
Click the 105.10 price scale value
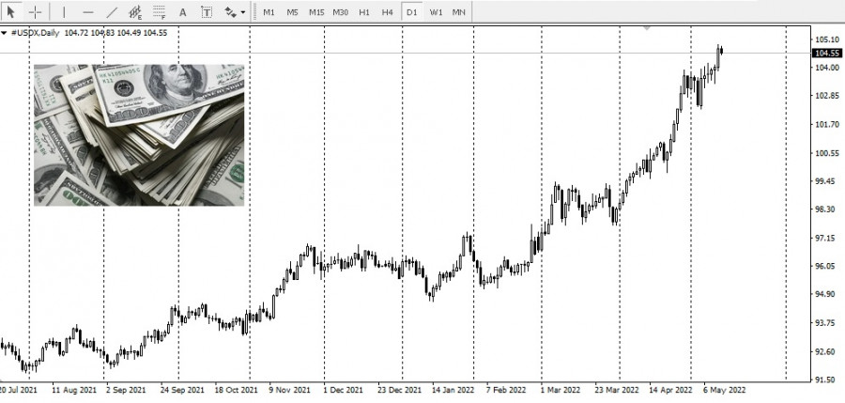(x=827, y=39)
